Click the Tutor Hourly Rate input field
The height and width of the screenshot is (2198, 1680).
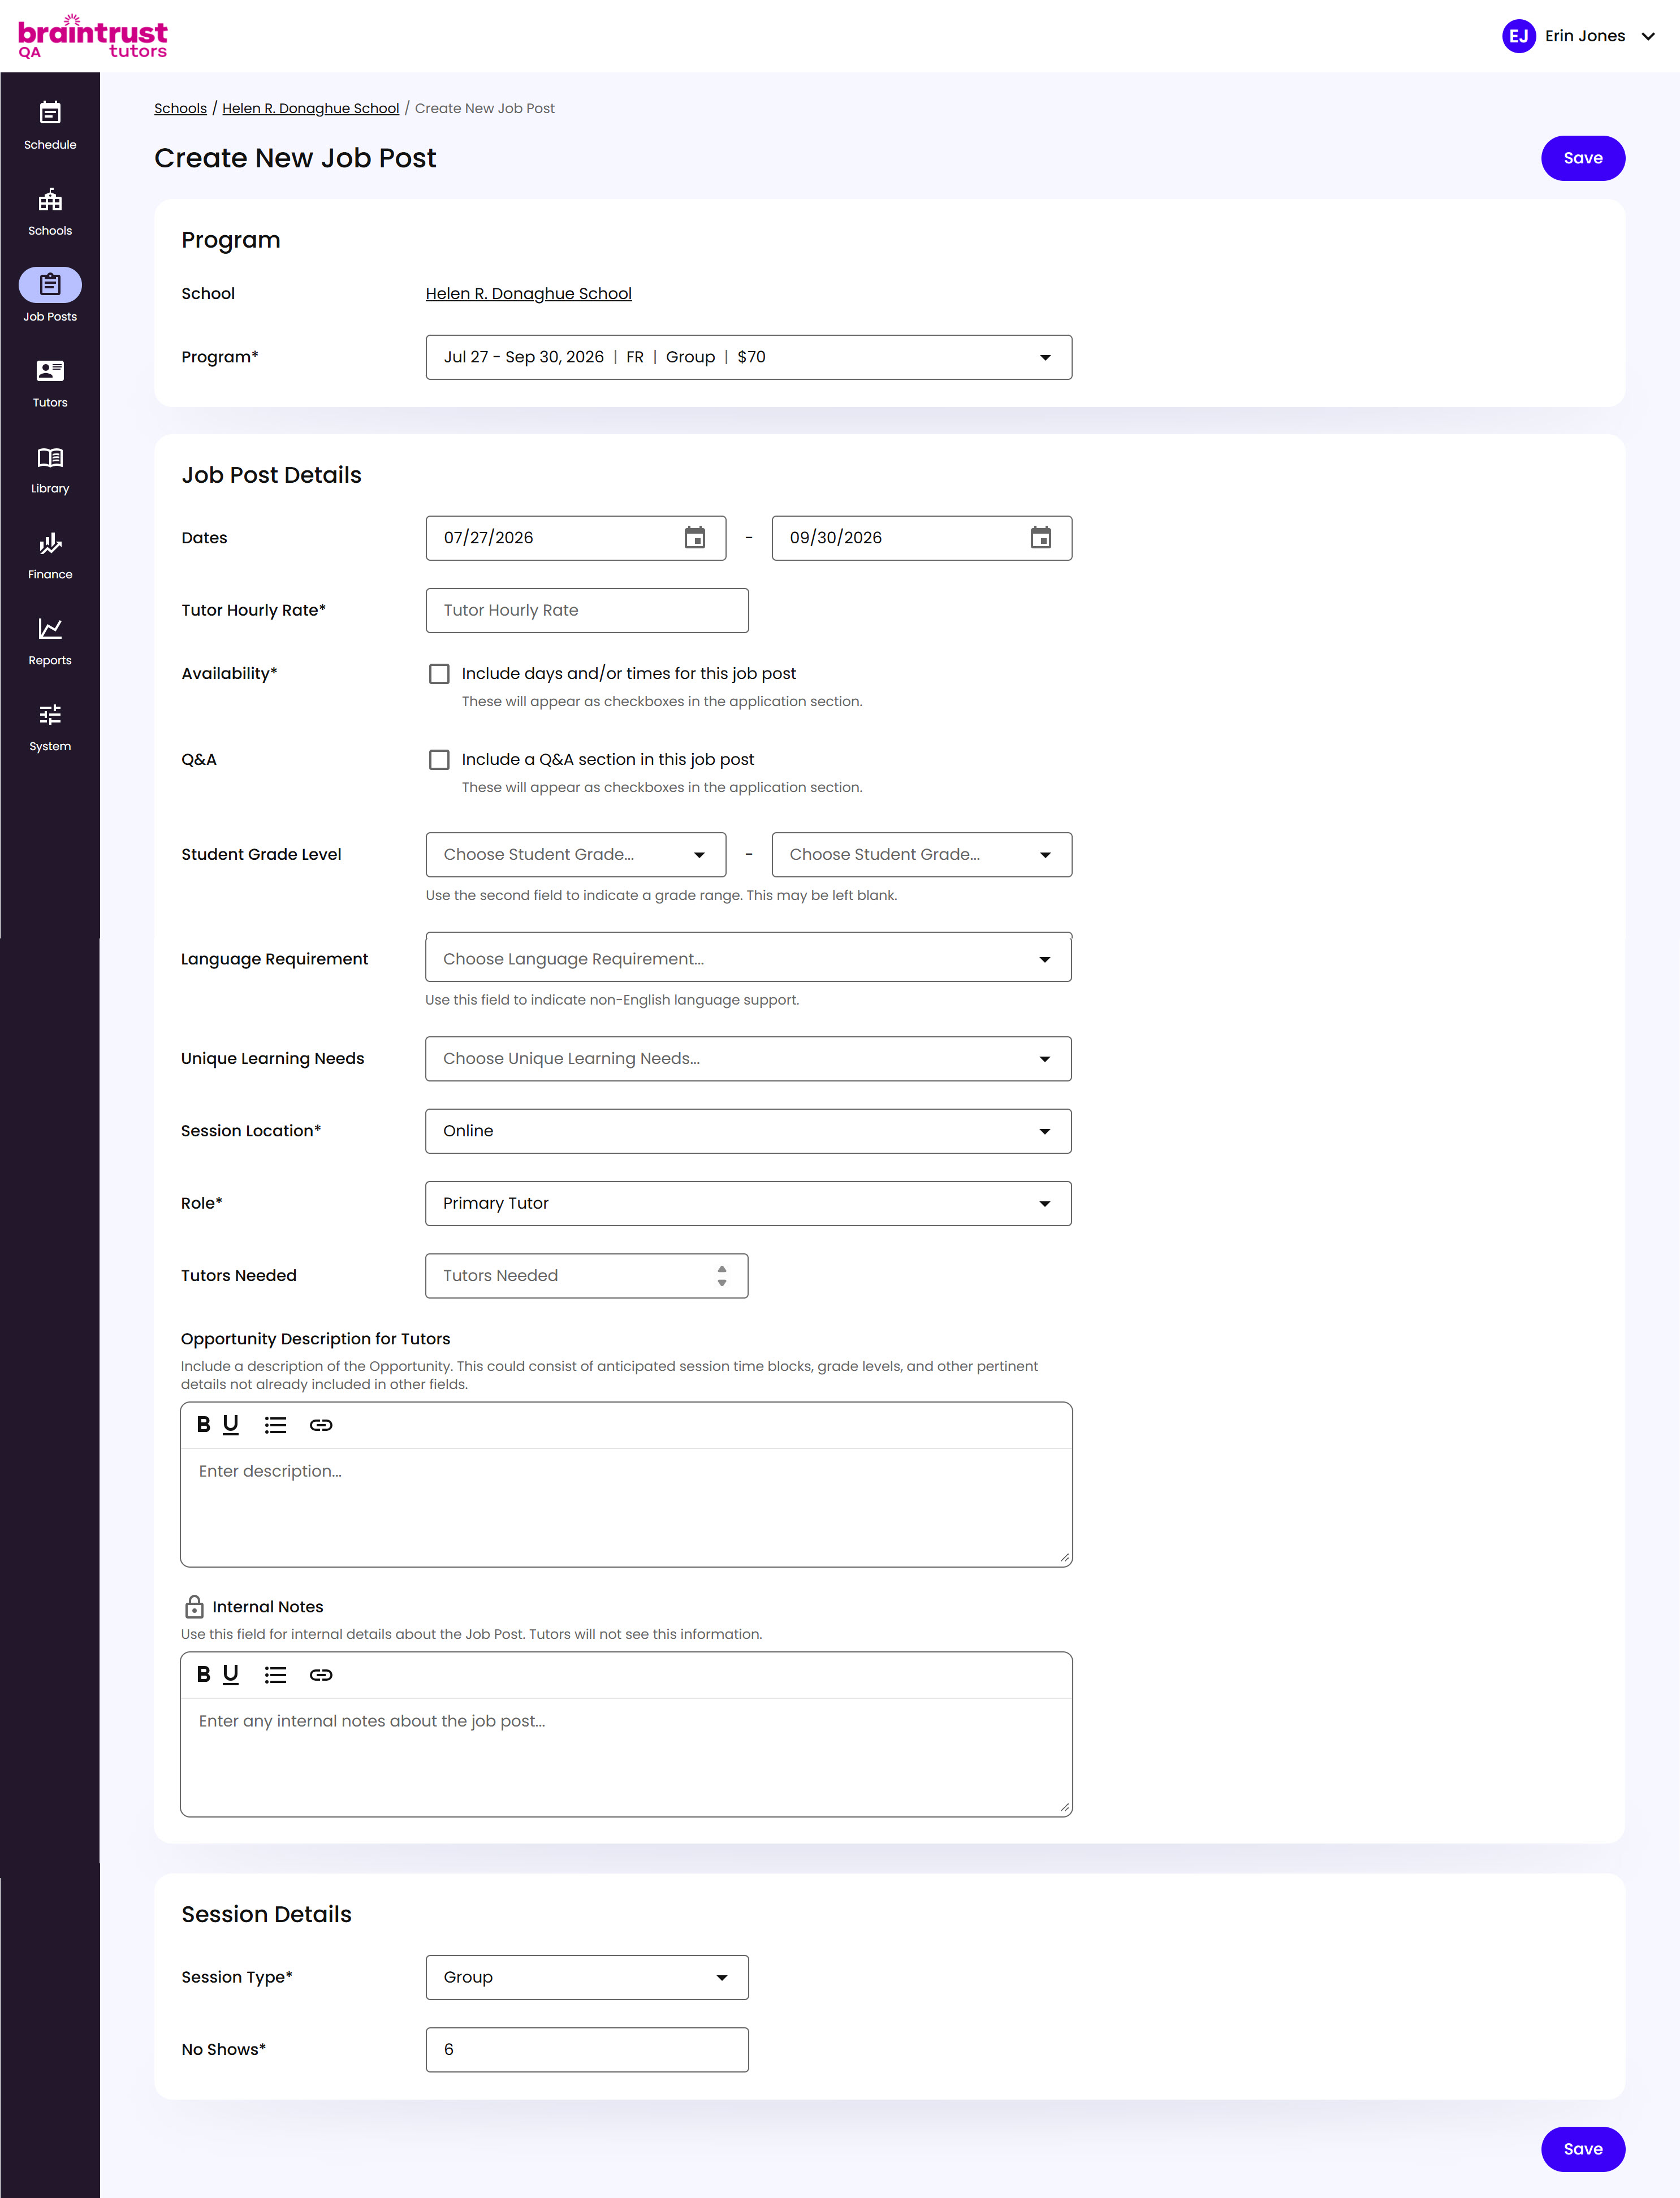click(x=587, y=611)
